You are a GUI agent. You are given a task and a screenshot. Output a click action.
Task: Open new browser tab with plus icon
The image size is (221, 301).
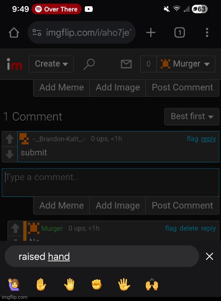pyautogui.click(x=151, y=33)
